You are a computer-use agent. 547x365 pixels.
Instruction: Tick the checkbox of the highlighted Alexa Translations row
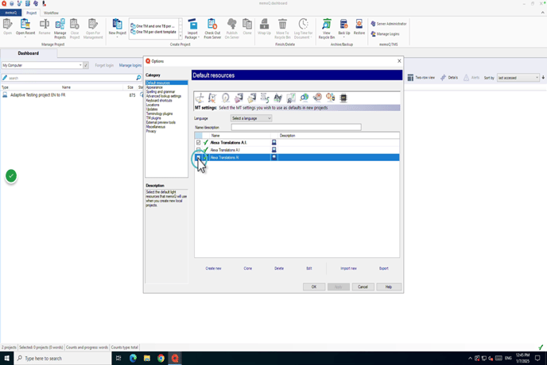pyautogui.click(x=198, y=157)
